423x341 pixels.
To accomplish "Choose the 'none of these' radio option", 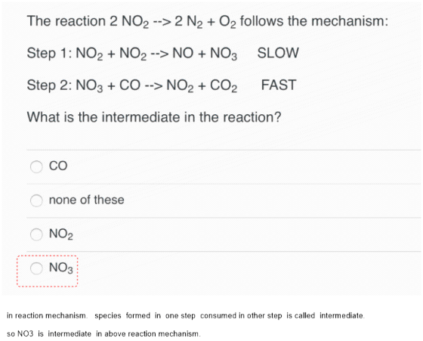I will point(36,200).
